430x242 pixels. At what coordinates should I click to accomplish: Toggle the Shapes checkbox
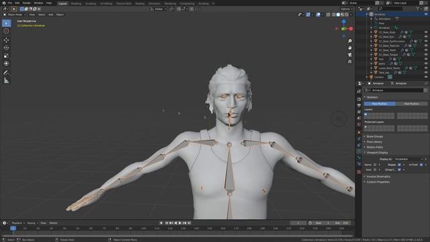pos(399,165)
